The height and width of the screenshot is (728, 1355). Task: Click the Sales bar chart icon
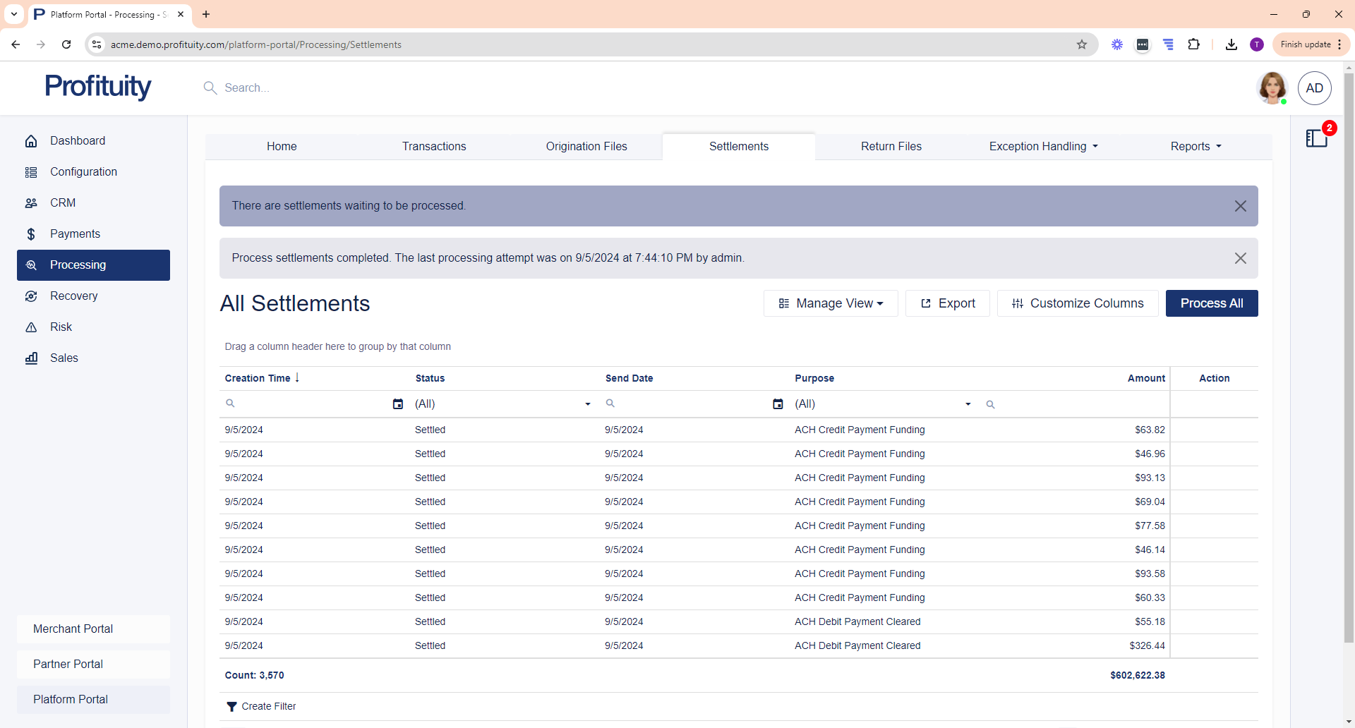point(31,358)
